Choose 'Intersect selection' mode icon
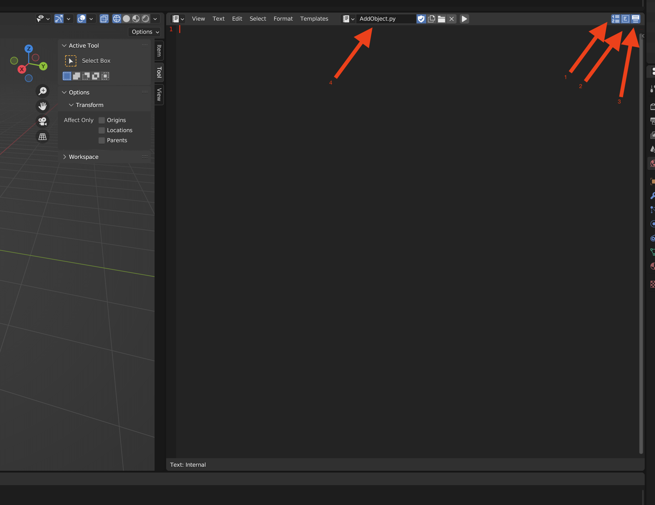This screenshot has height=505, width=655. tap(105, 76)
